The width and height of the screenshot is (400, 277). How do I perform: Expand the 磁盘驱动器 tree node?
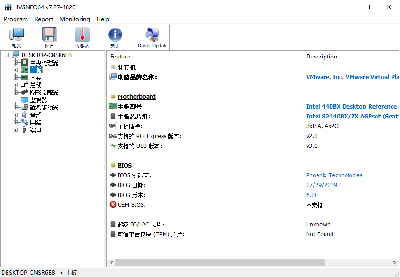[x=15, y=107]
